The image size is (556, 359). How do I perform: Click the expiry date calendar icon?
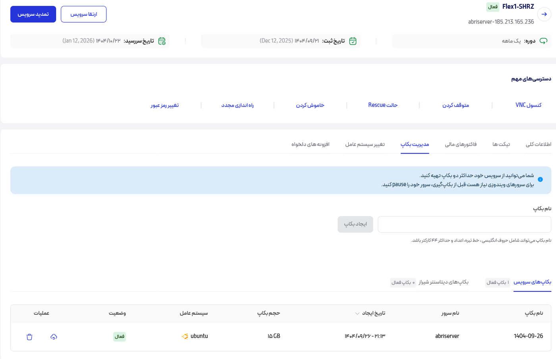[162, 41]
